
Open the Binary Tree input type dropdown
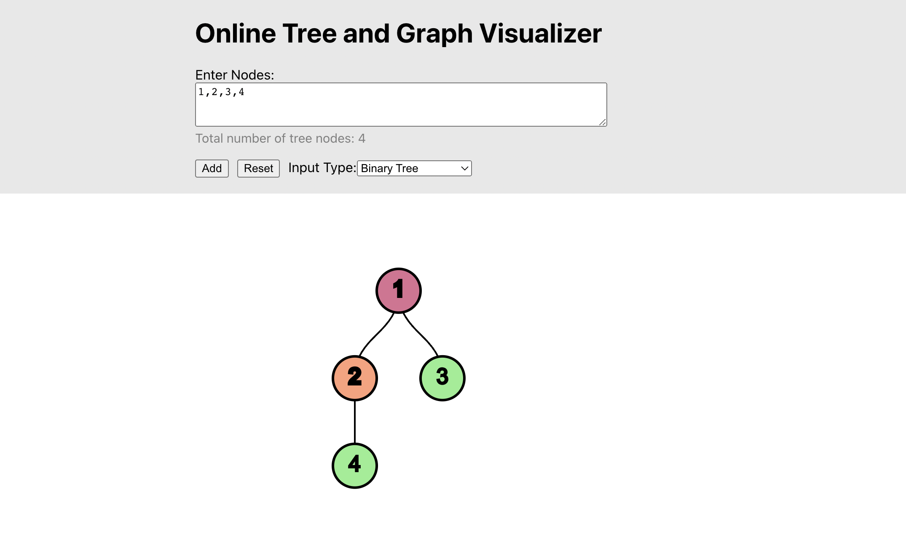click(x=414, y=168)
